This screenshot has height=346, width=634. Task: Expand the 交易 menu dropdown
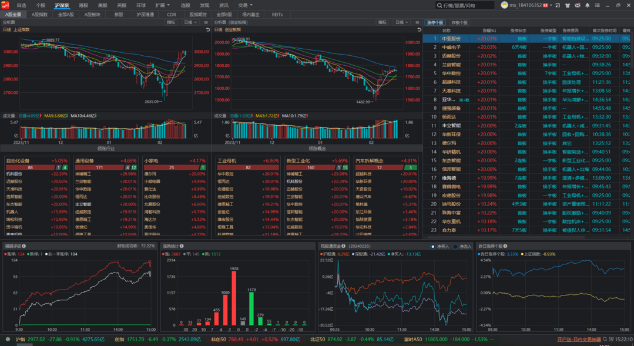(x=245, y=5)
